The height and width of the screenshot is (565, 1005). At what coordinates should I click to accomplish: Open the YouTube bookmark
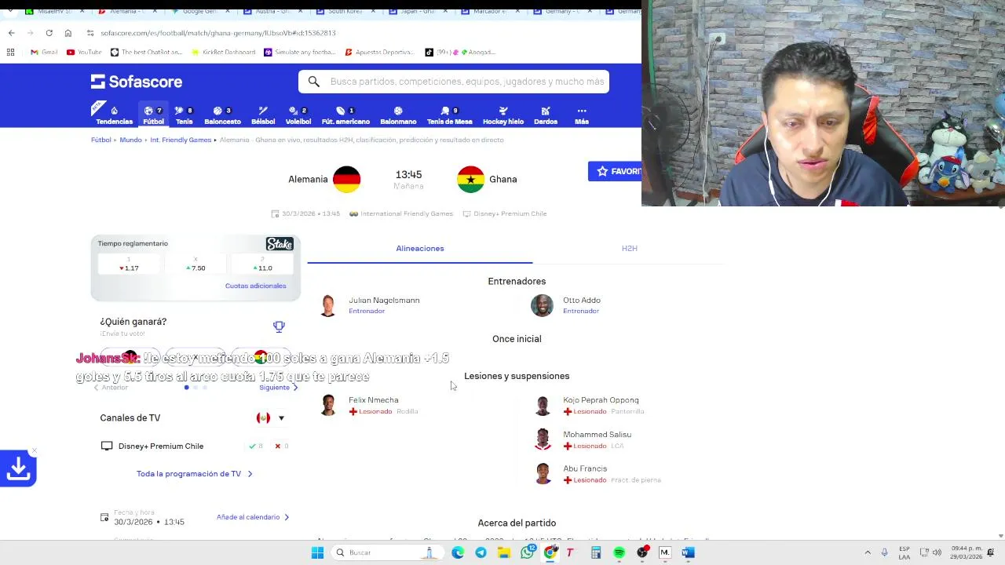point(84,52)
